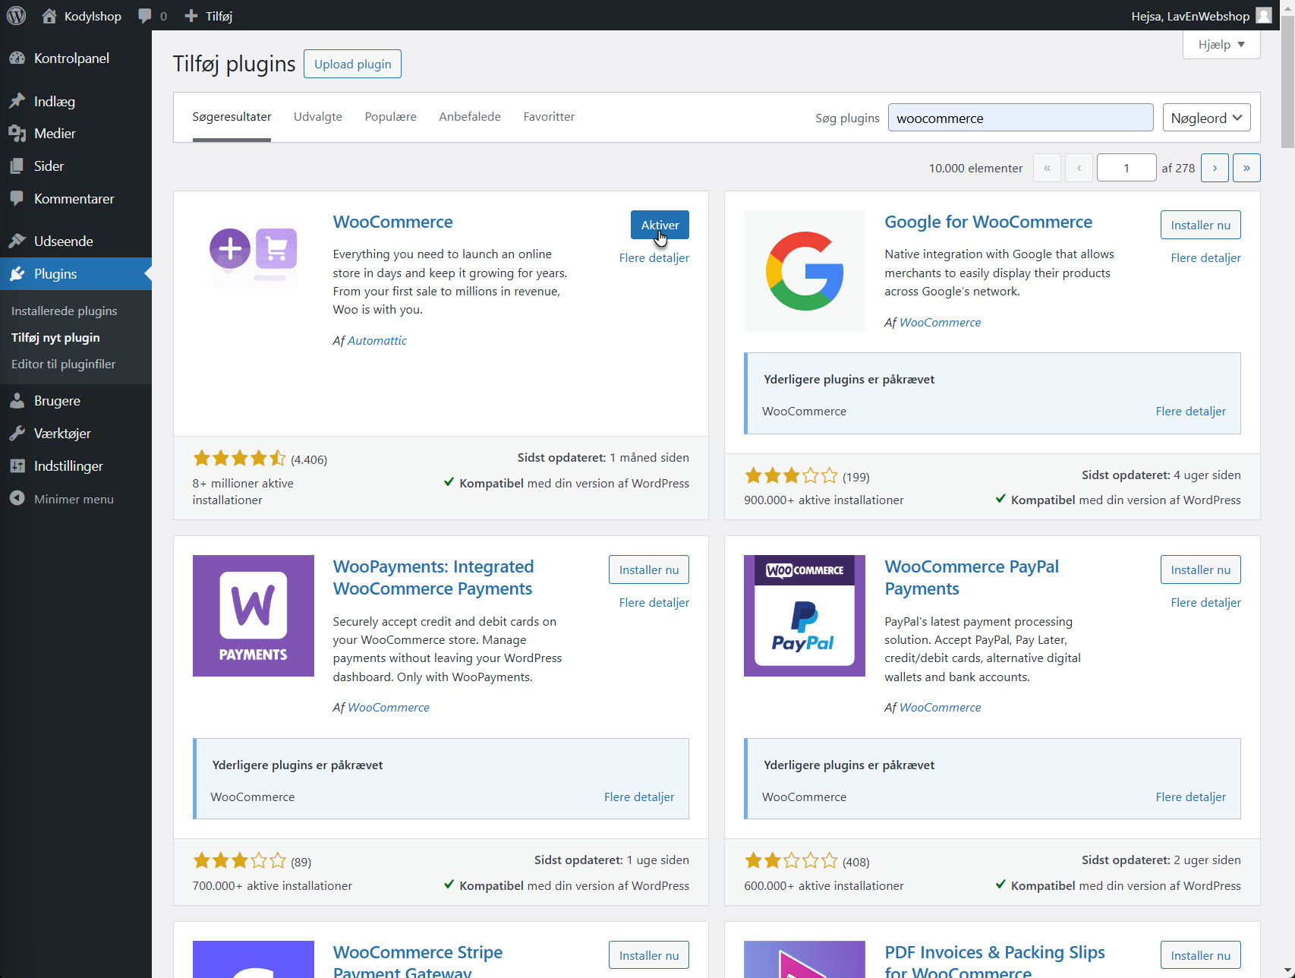Expand the Hjælp panel

(1221, 44)
